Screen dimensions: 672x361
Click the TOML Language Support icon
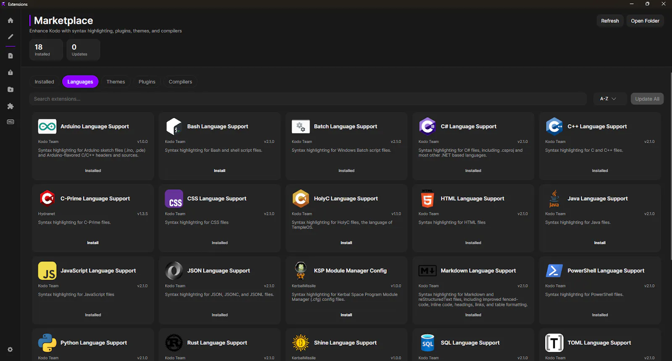554,343
